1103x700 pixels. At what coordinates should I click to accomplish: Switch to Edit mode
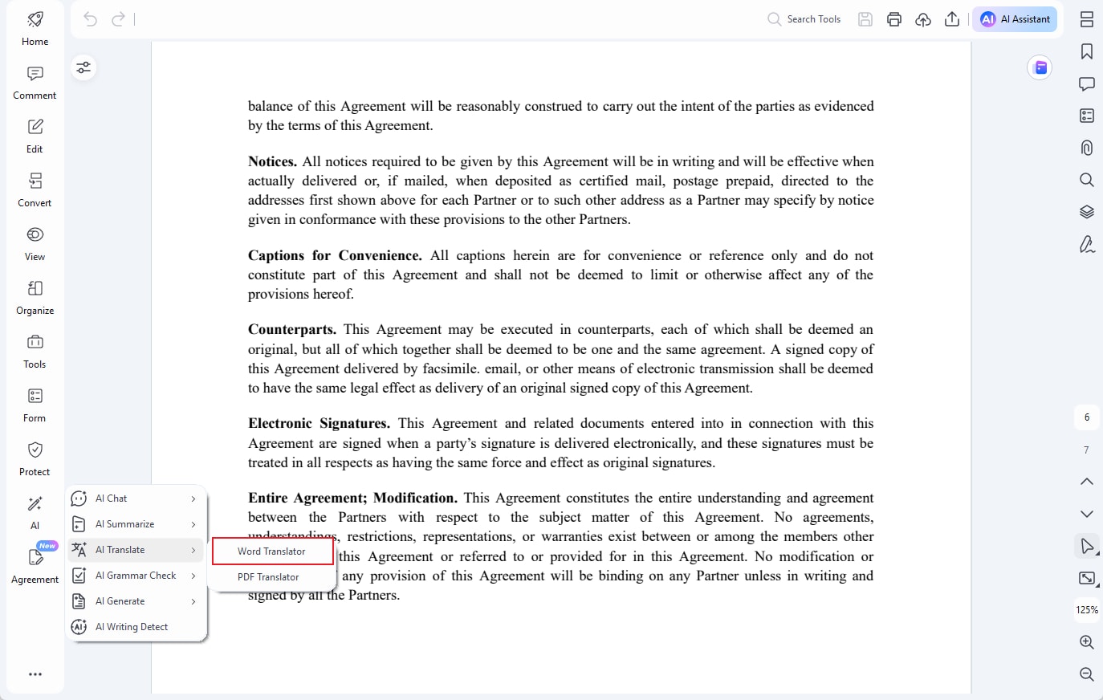pos(35,136)
